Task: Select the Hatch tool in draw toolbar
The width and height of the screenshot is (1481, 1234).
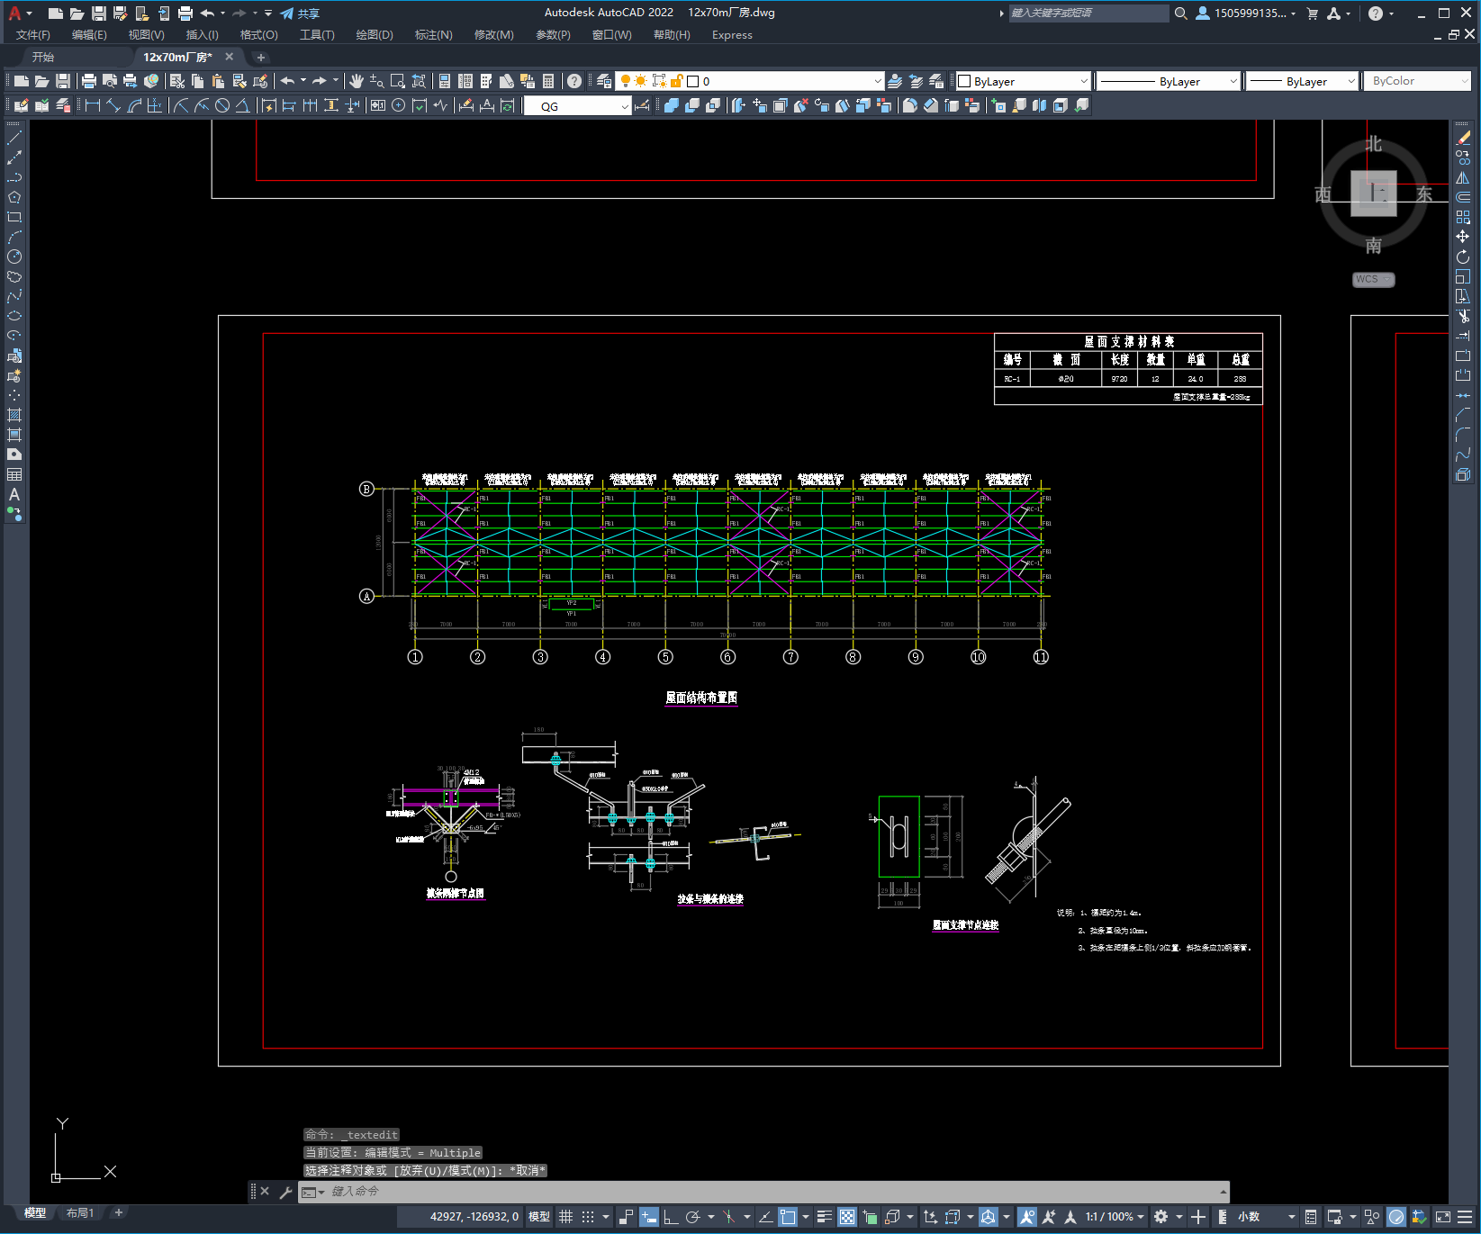Action: pos(14,415)
